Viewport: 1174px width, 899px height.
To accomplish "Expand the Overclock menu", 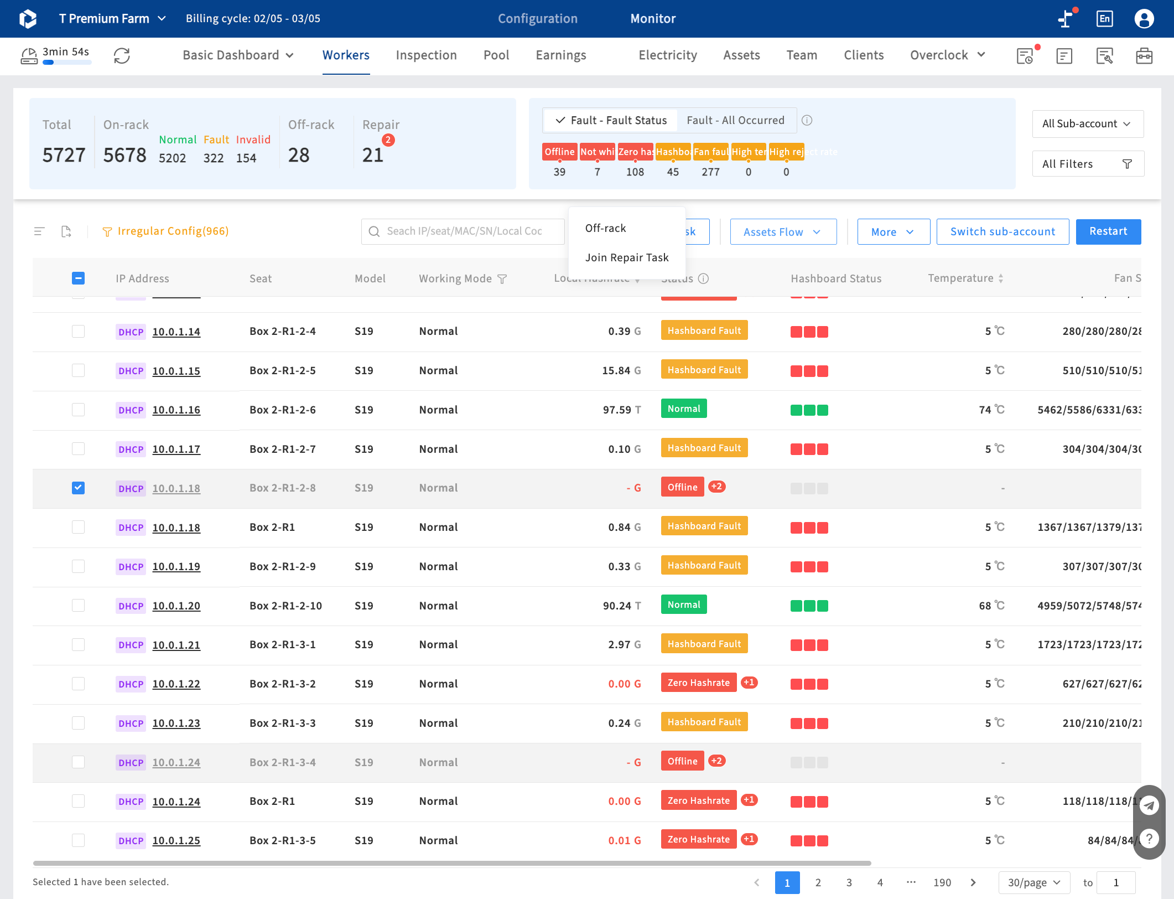I will (x=947, y=55).
